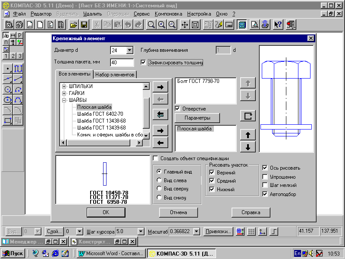
Task: Open the Диаметр d dropdown
Action: (x=130, y=50)
